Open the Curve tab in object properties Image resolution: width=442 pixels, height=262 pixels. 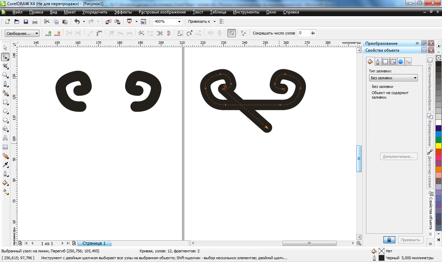click(408, 62)
